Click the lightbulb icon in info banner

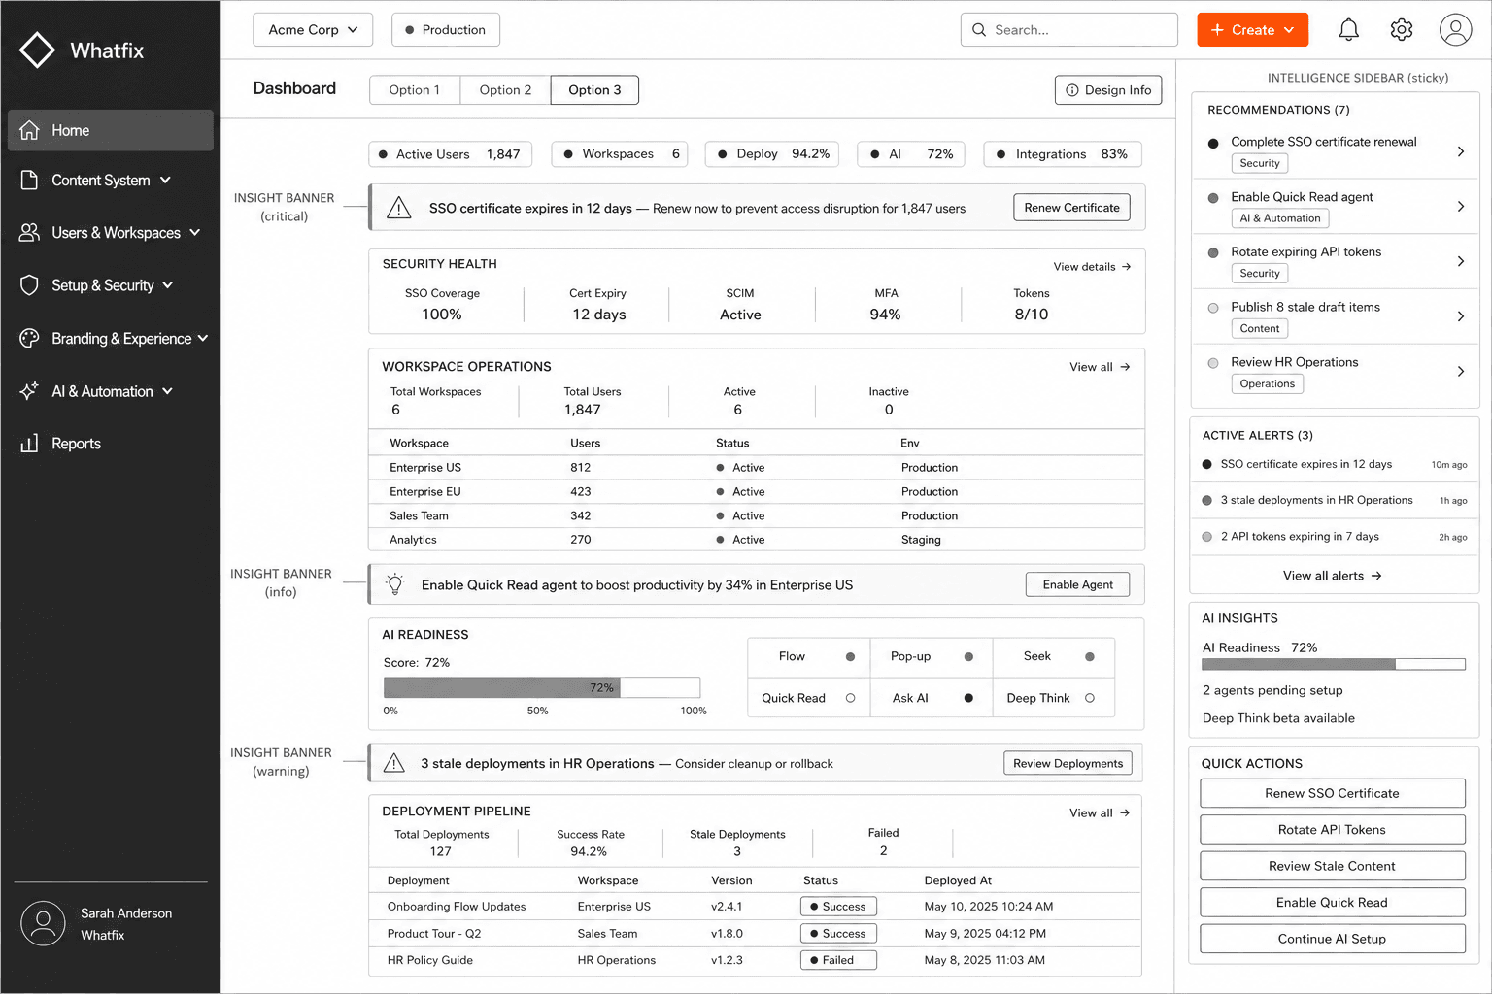[394, 584]
